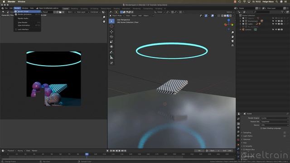Click the viewport zoom magnifier icon
This screenshot has height=163, width=290.
(x=232, y=32)
